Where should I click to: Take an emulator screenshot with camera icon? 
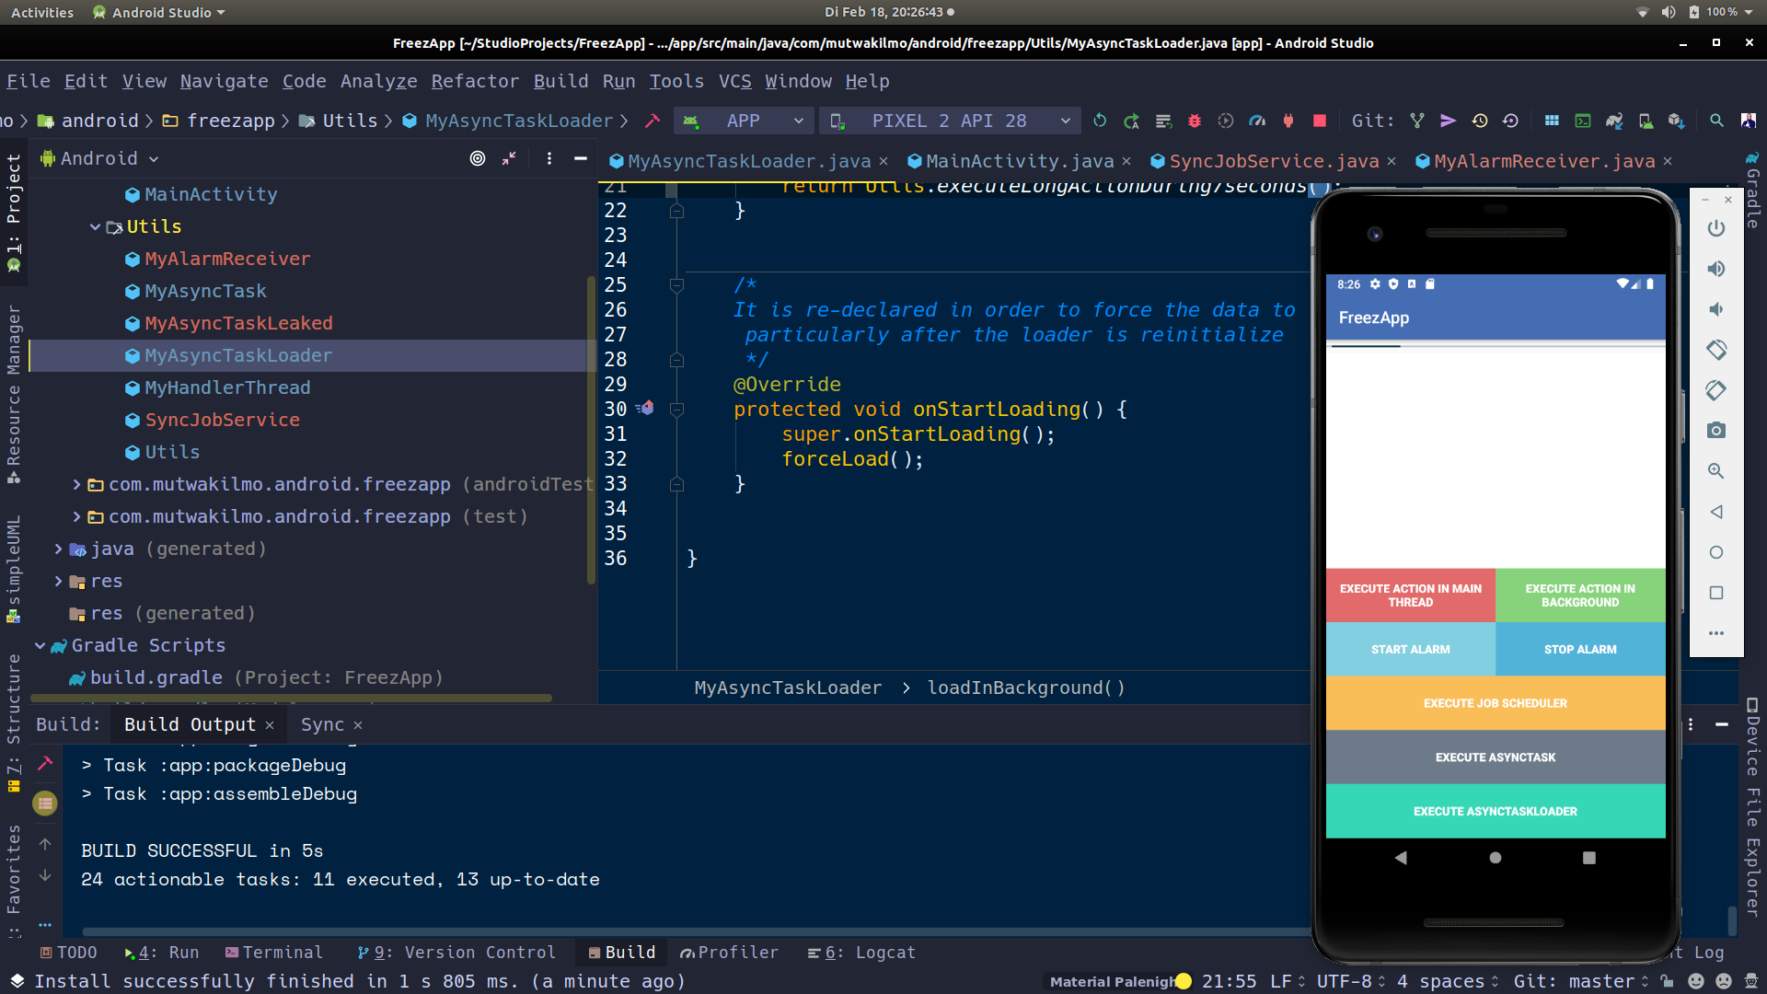[x=1715, y=431]
